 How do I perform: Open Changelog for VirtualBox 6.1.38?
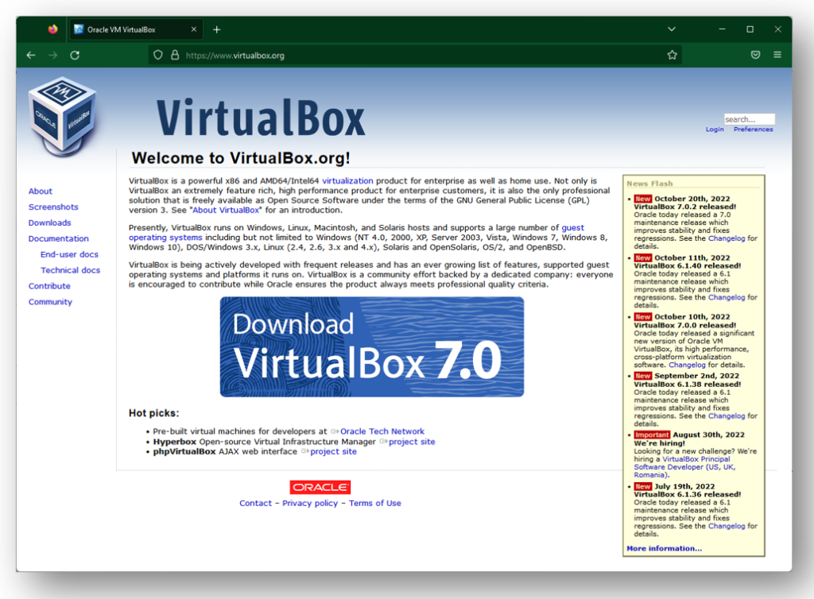pyautogui.click(x=727, y=416)
